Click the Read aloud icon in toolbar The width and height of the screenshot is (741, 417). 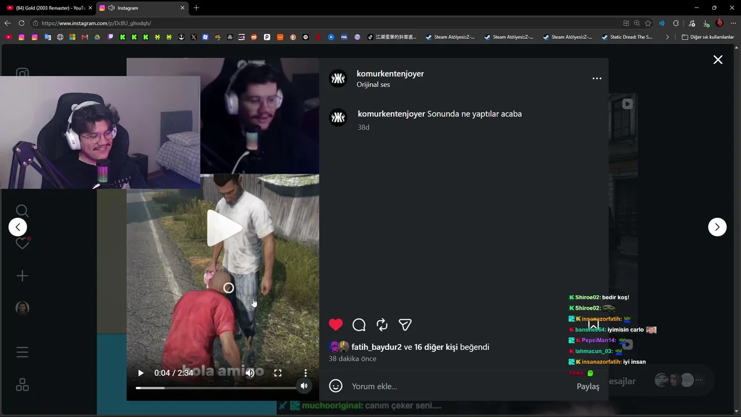(x=662, y=23)
